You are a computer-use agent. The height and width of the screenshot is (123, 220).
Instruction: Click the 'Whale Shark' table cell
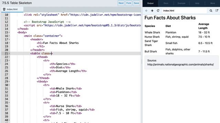[152, 32]
